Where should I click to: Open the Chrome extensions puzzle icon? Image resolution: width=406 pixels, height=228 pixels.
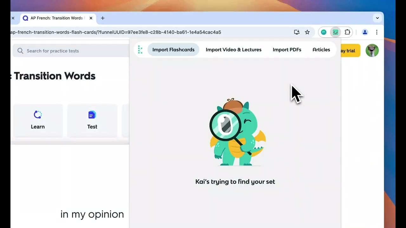coord(347,32)
